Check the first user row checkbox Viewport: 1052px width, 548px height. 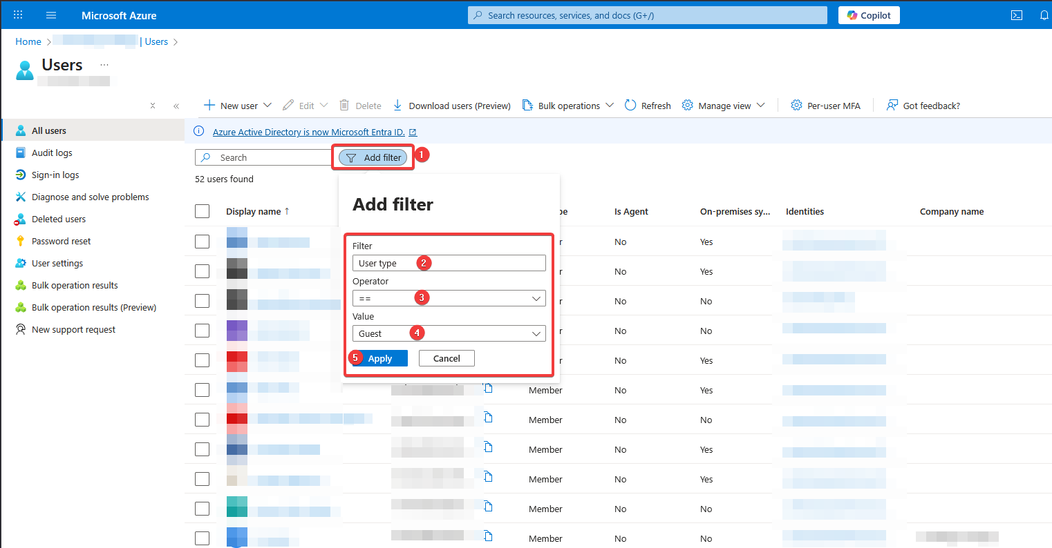[202, 242]
